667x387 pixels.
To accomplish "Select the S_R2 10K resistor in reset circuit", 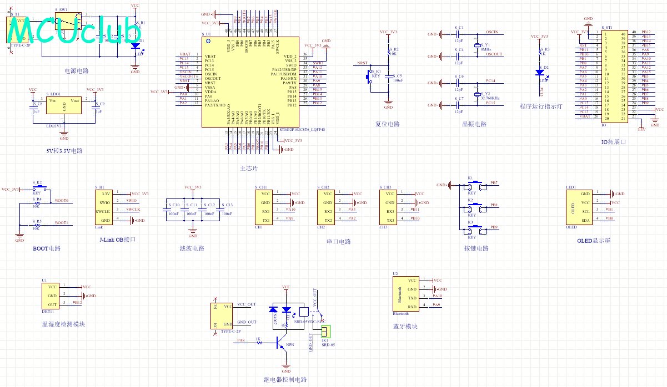I will click(388, 52).
